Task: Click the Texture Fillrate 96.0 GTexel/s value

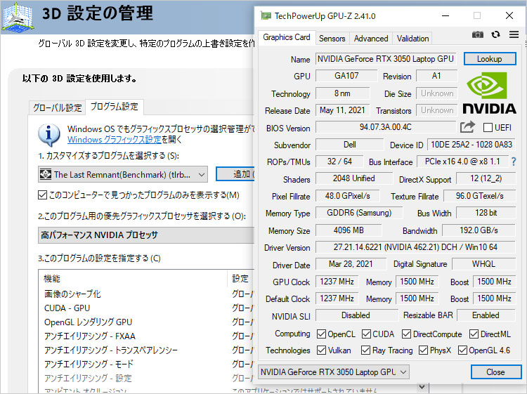Action: [479, 196]
